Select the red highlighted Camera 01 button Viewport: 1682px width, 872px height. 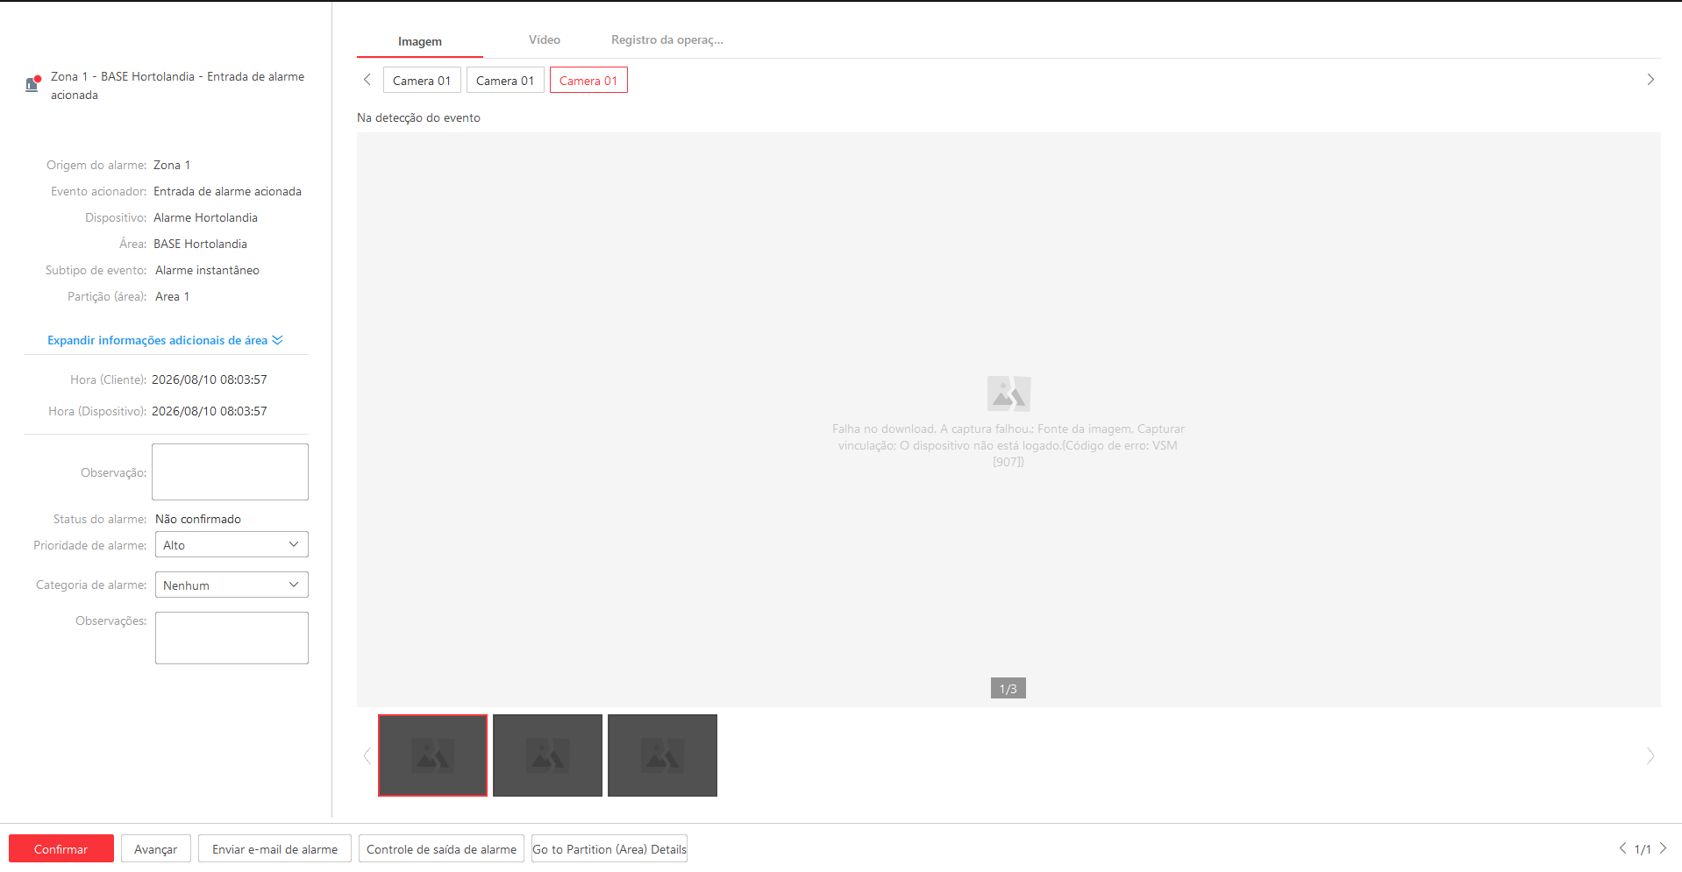pyautogui.click(x=588, y=81)
